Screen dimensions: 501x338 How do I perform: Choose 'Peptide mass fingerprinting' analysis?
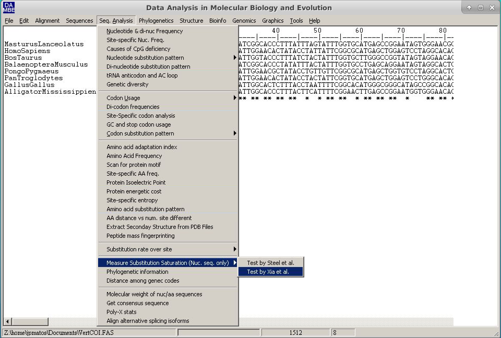141,236
